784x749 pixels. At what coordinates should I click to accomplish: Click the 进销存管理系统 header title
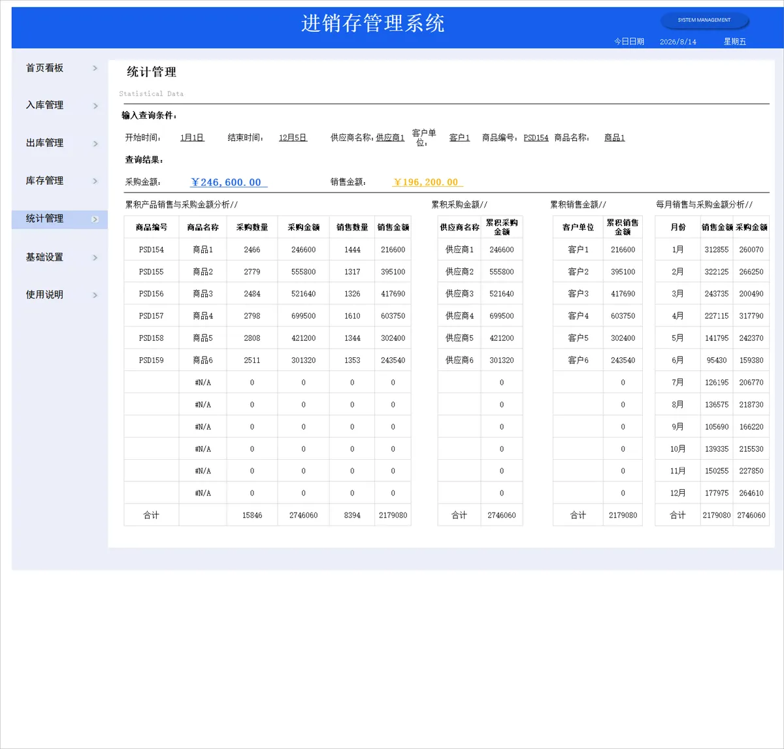click(x=373, y=24)
